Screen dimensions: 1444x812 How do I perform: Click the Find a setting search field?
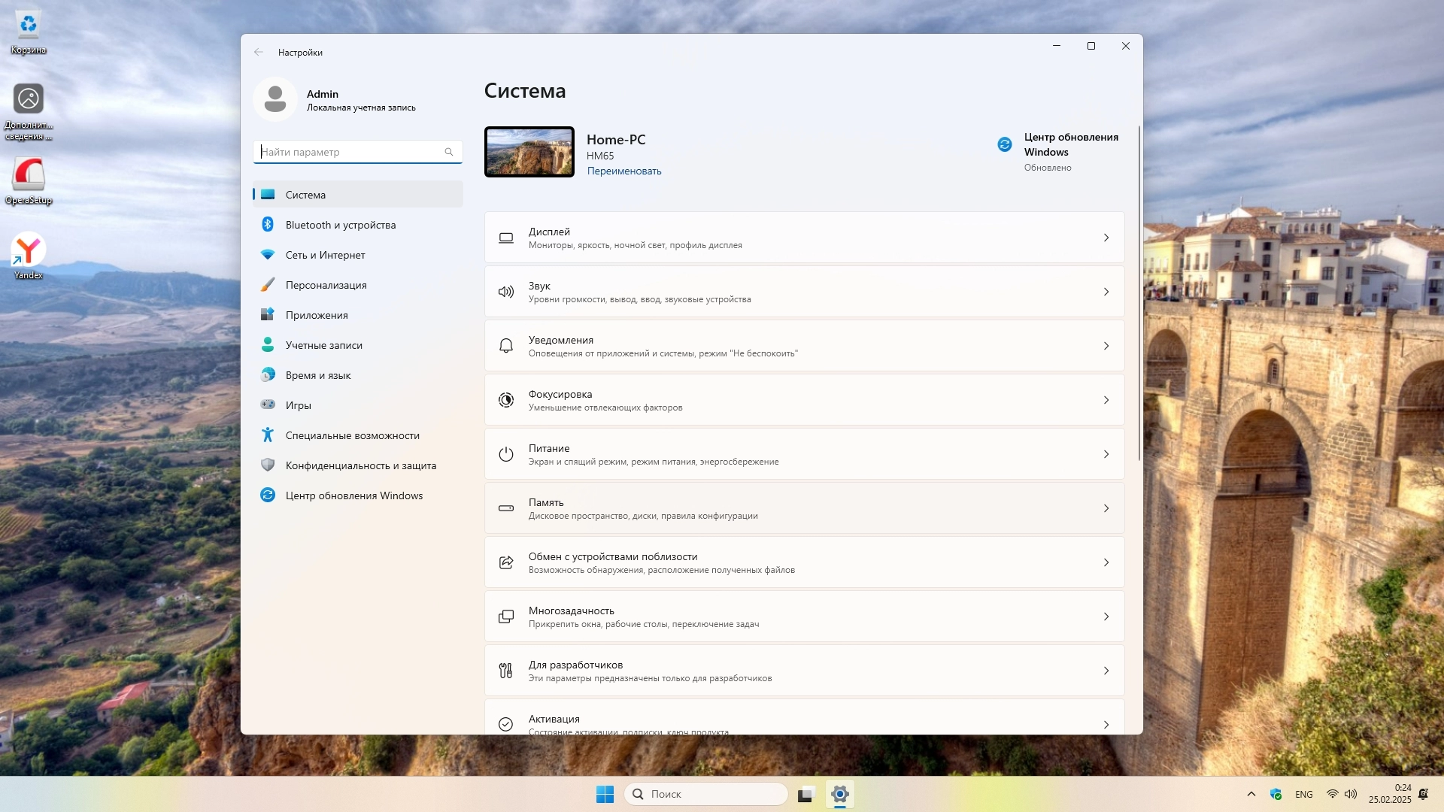[350, 152]
